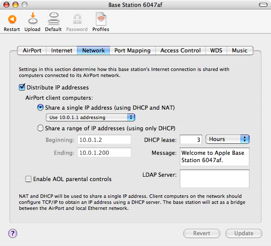Click the Revert button

[x=202, y=233]
